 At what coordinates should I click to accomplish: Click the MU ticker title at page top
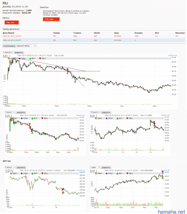click(x=5, y=3)
